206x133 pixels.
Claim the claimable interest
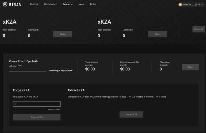pyautogui.click(x=190, y=67)
